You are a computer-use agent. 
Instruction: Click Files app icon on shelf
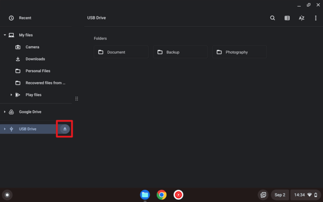pos(145,195)
